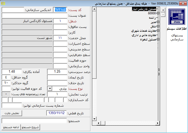The height and width of the screenshot is (133, 188).
Task: Click the آماده بكاري field showing 1.48
Action: pos(12,72)
